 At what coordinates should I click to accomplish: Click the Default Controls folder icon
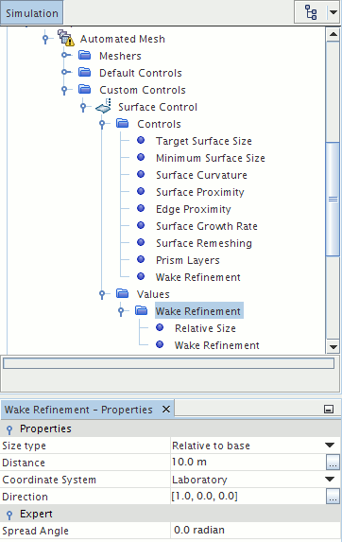pos(84,72)
